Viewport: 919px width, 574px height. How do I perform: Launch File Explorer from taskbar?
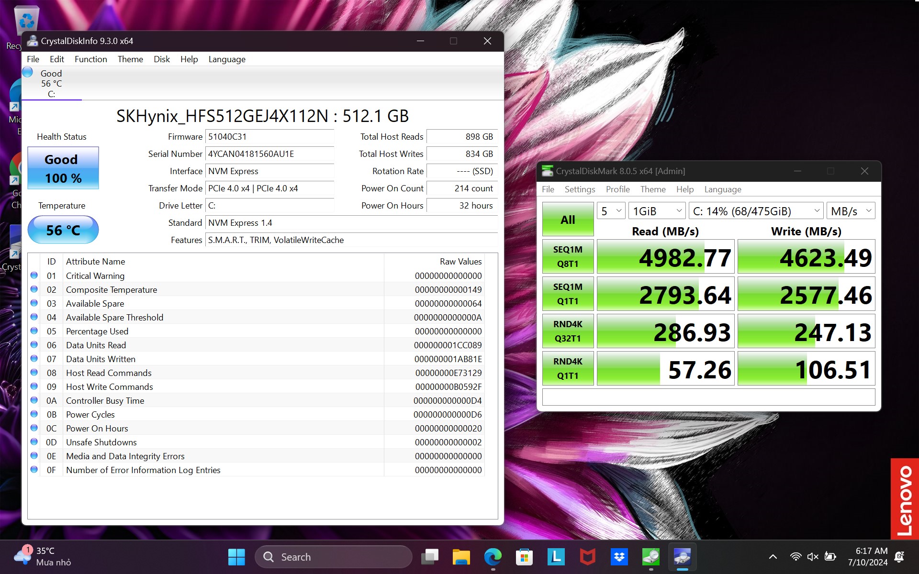pyautogui.click(x=461, y=557)
